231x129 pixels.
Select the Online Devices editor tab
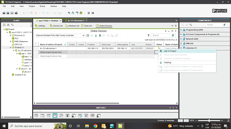104,26
